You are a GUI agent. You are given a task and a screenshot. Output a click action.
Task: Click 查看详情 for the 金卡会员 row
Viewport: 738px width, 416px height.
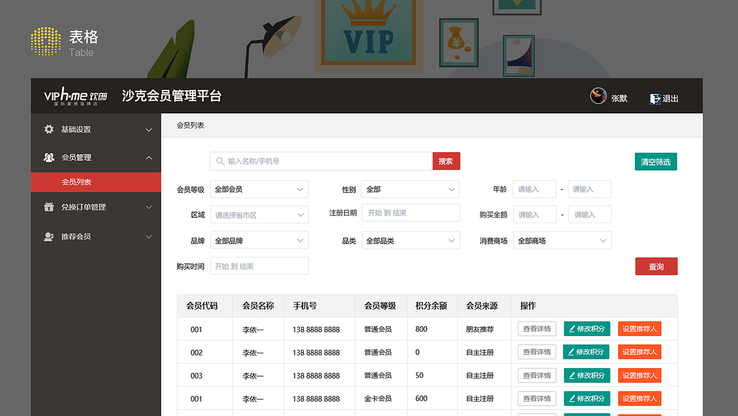click(537, 398)
